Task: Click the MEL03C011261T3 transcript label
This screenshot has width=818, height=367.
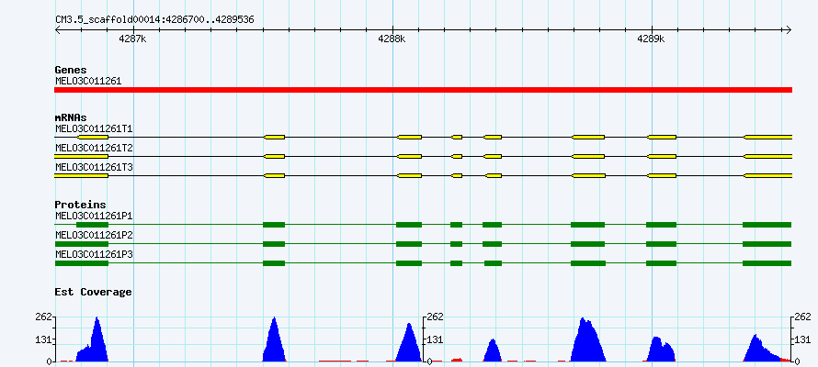Action: (94, 167)
